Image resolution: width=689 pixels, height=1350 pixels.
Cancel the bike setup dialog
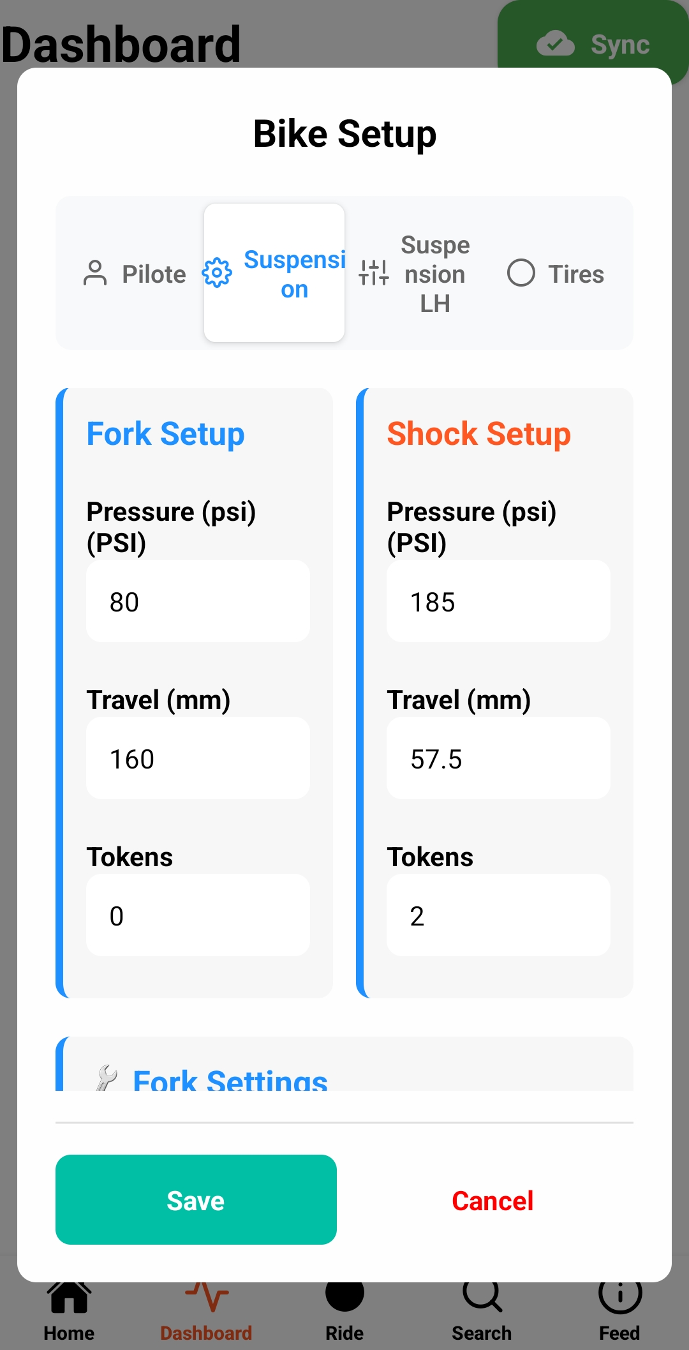(493, 1201)
